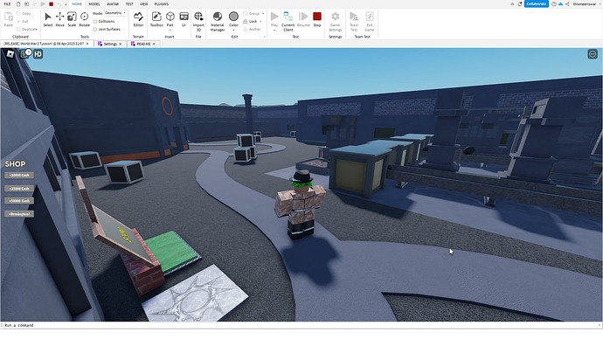Click the HD admin icon
The height and width of the screenshot is (339, 603).
pos(38,54)
